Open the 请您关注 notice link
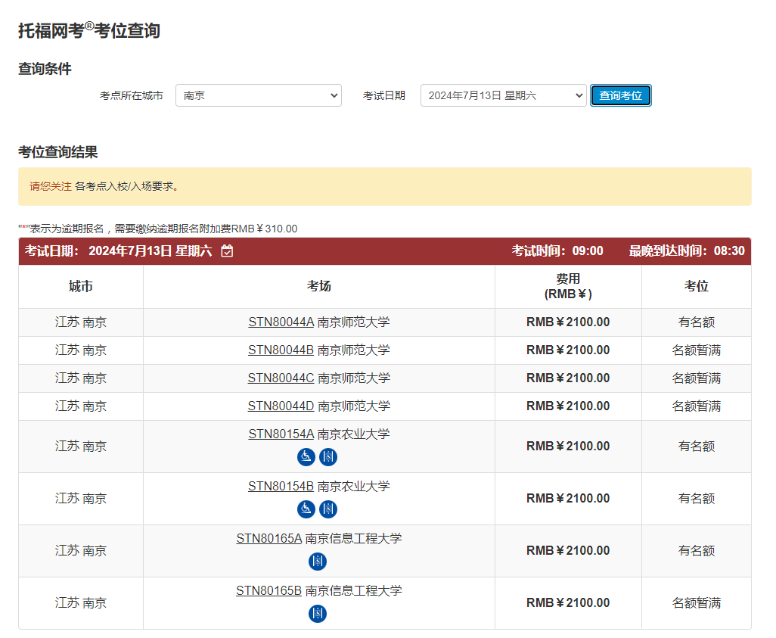 [51, 187]
